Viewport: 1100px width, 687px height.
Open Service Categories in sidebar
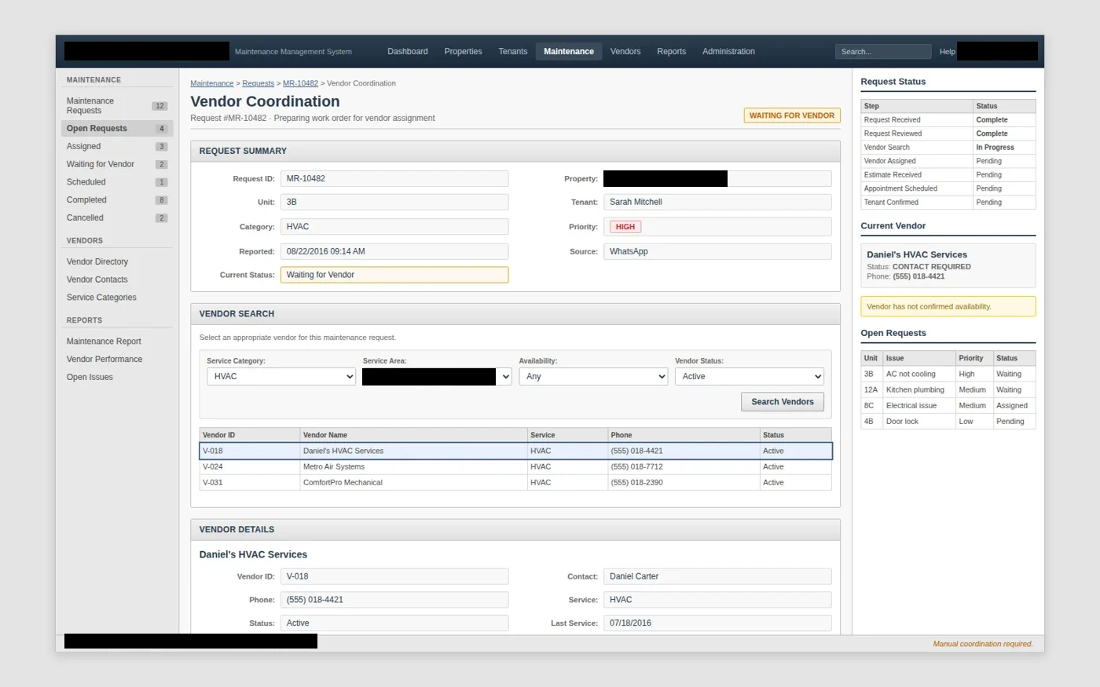tap(116, 298)
